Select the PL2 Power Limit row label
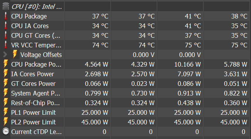Viewport: 251px width, 139px height. 33,122
